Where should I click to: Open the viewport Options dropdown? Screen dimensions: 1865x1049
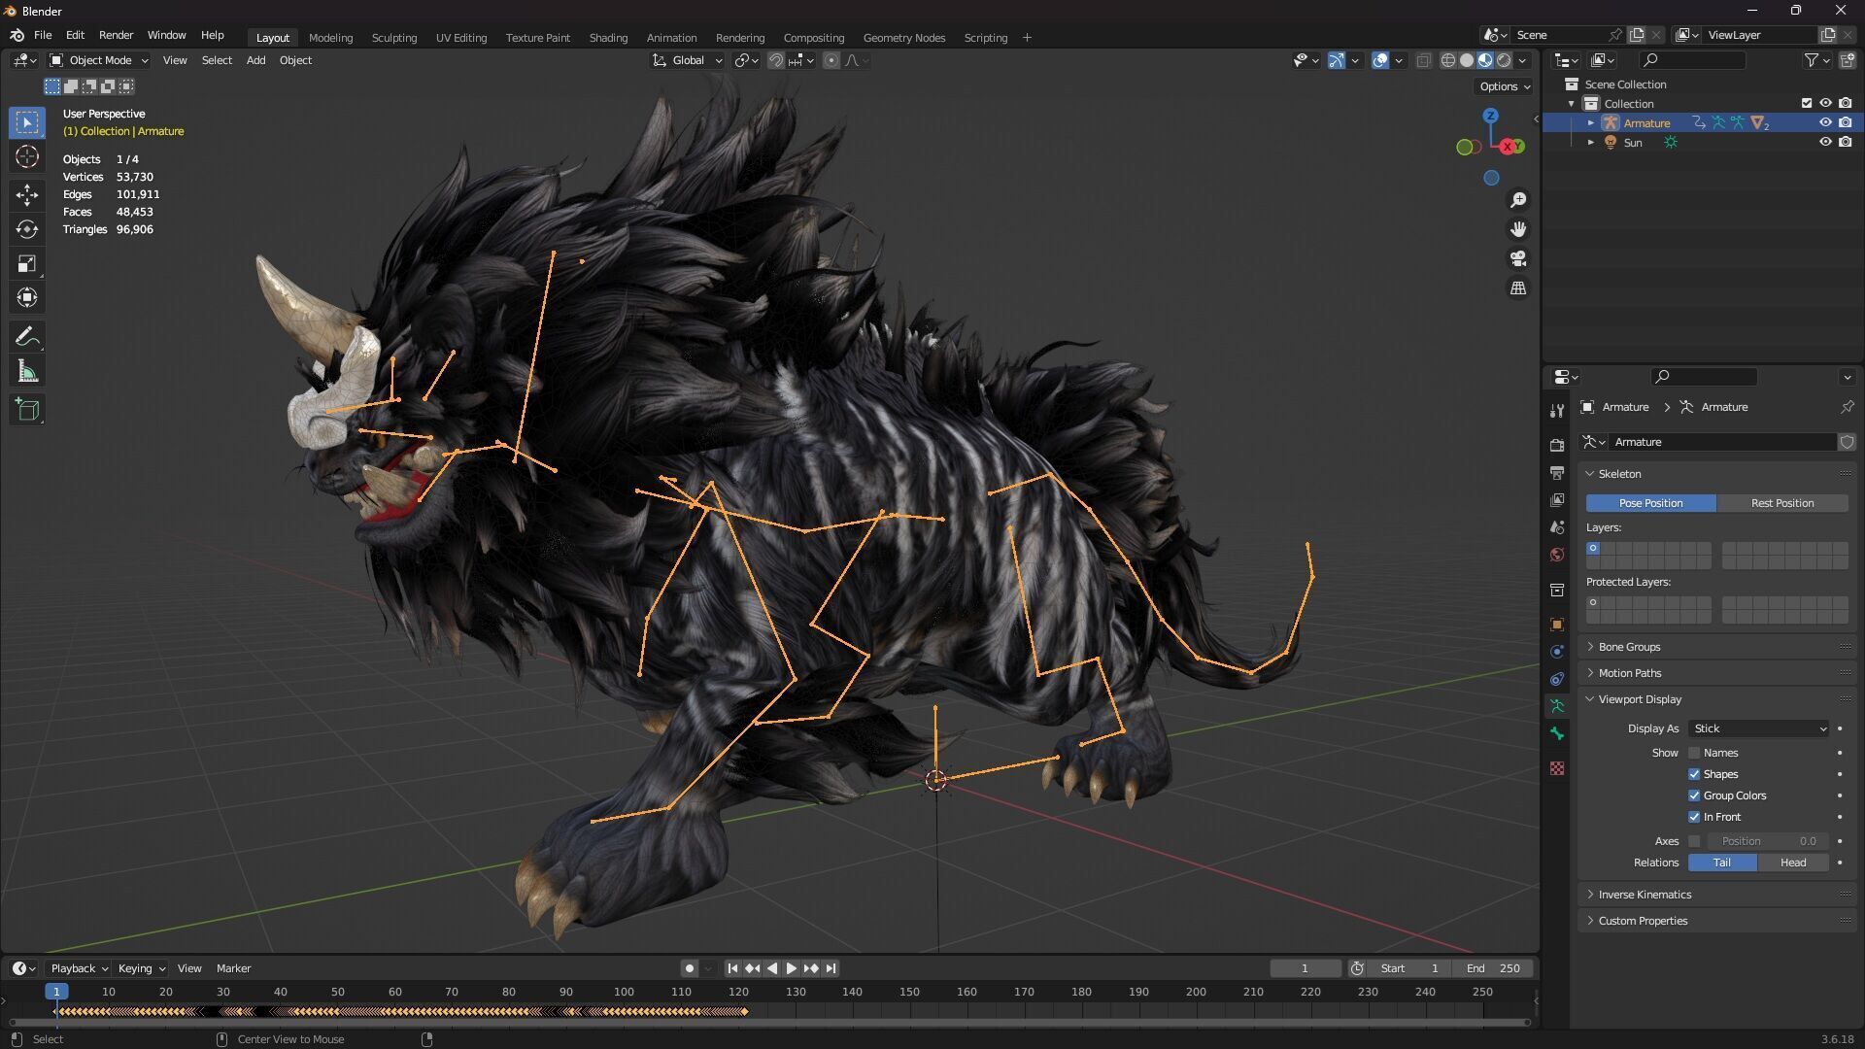1505,86
